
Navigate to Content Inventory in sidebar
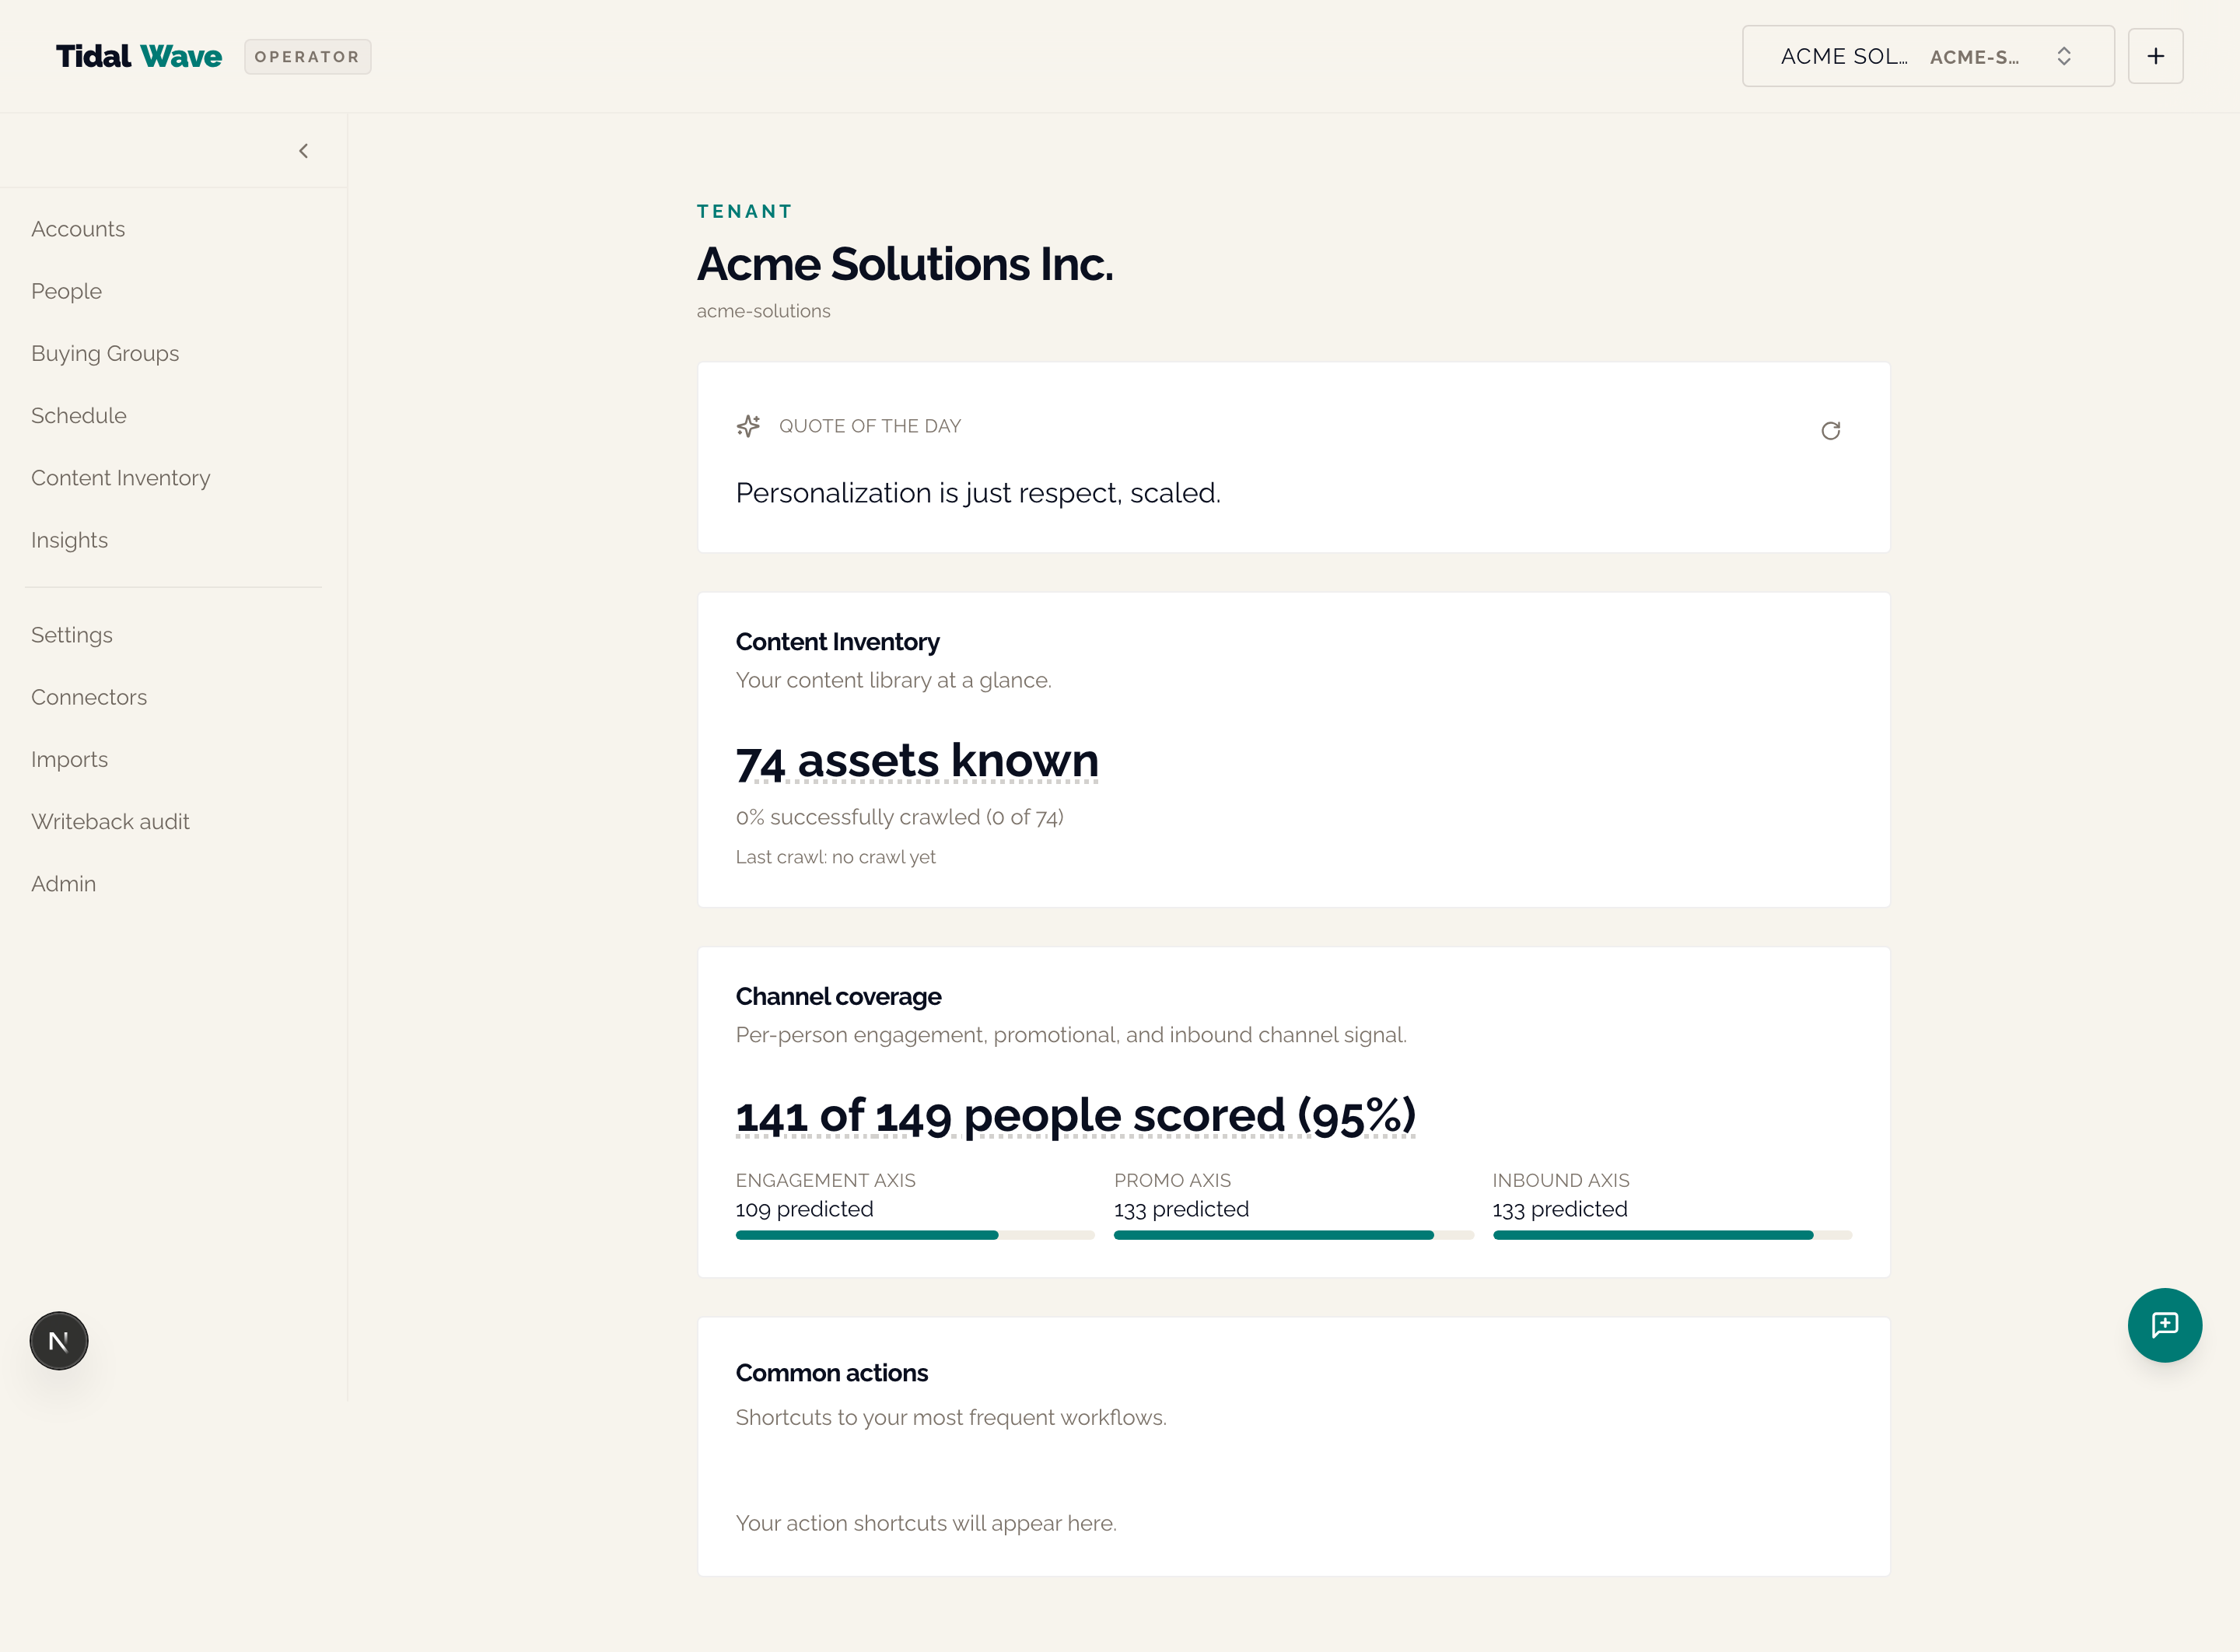pyautogui.click(x=121, y=478)
